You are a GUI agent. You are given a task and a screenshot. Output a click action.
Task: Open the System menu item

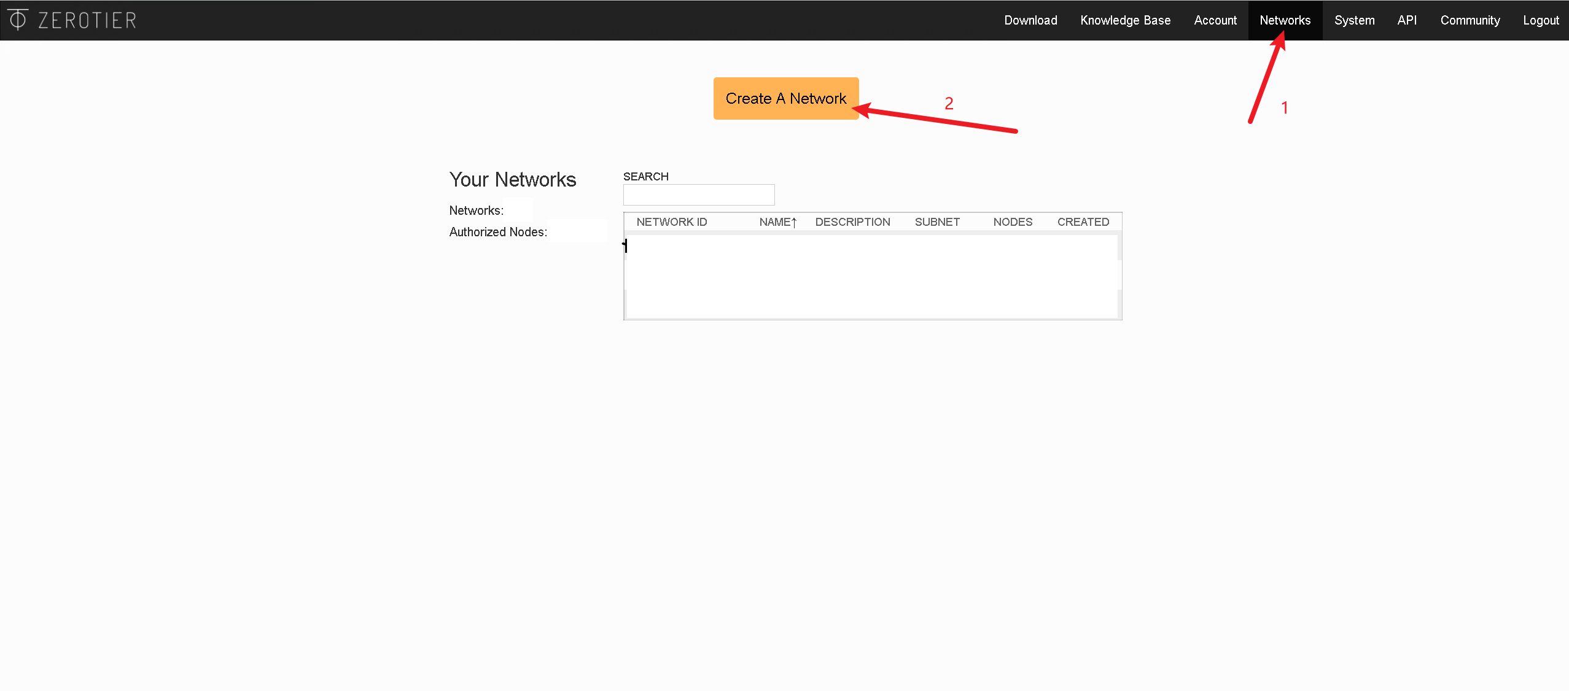coord(1354,20)
